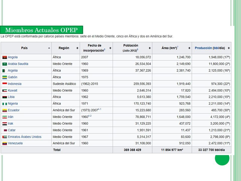Click the Kuwait flag icon

[x=5, y=91]
